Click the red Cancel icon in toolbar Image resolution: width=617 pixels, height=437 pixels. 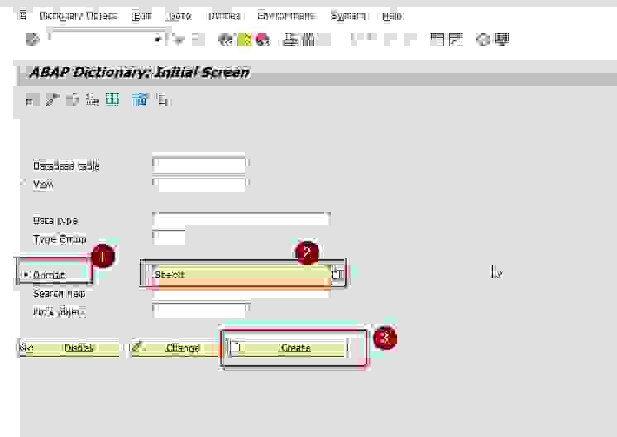[262, 39]
